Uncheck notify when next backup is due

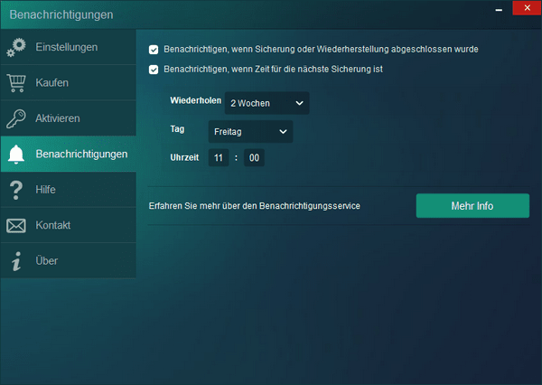154,70
